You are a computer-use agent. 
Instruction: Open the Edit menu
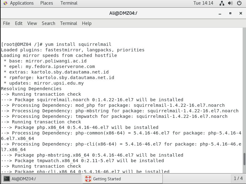click(19, 23)
